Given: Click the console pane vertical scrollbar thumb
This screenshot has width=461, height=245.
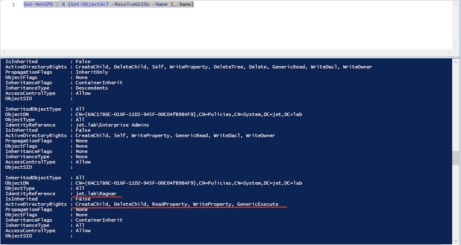Looking at the screenshot, I should pyautogui.click(x=456, y=158).
